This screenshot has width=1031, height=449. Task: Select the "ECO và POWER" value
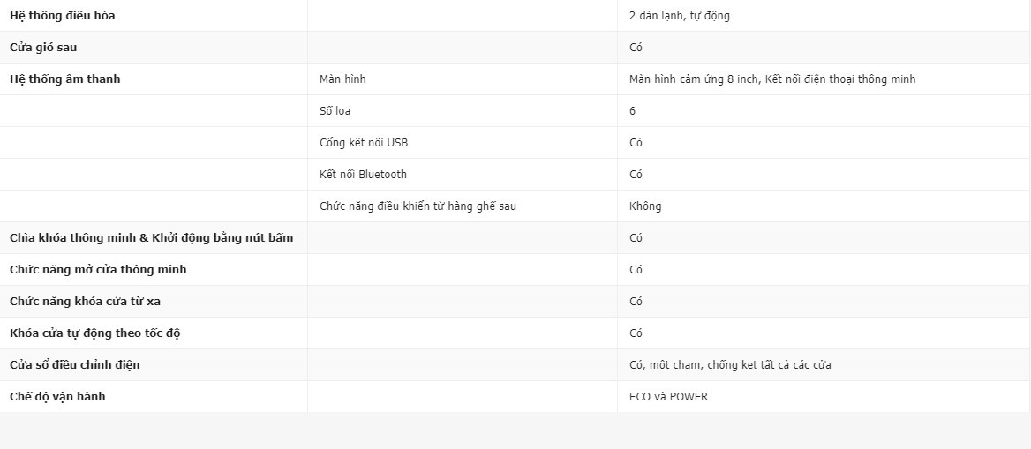pyautogui.click(x=668, y=397)
